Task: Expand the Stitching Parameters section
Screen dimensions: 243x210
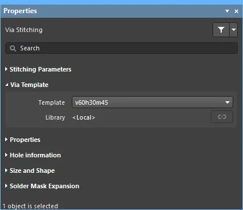Action: point(6,69)
